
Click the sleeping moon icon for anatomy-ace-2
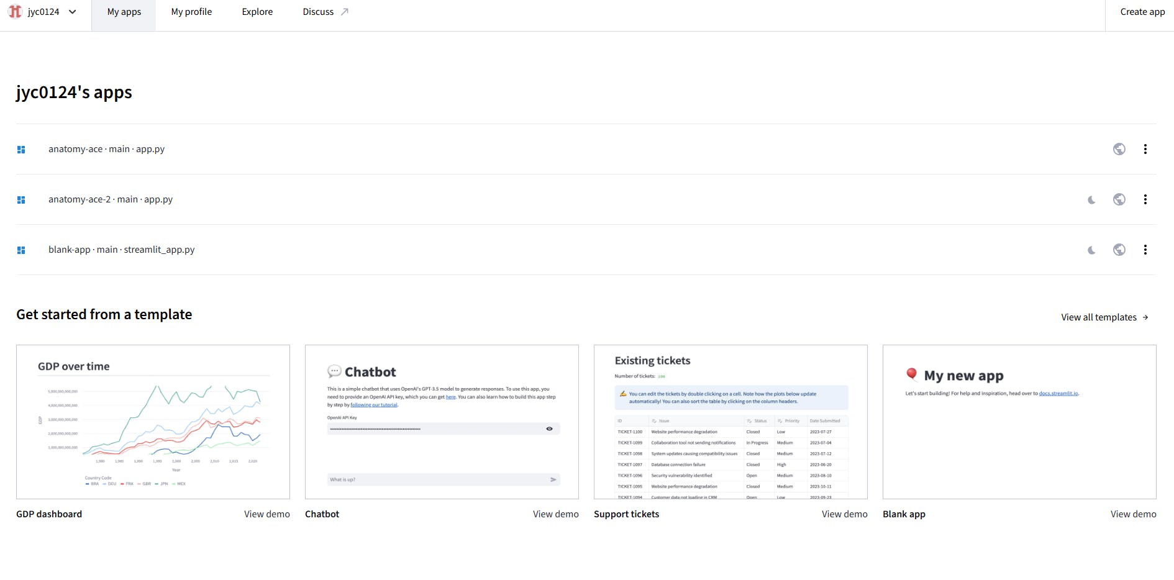[1091, 200]
